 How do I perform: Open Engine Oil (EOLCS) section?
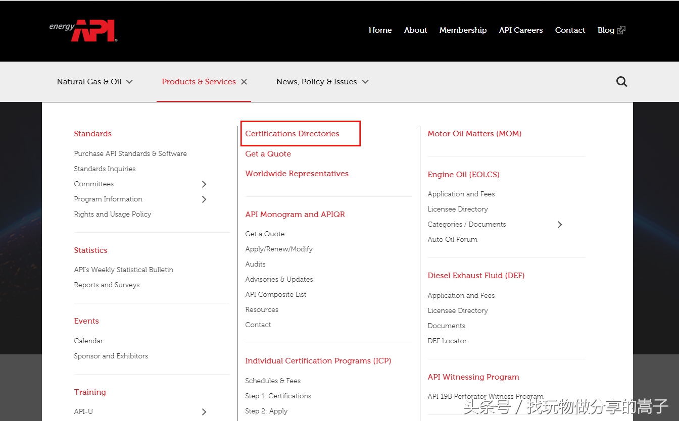click(463, 175)
